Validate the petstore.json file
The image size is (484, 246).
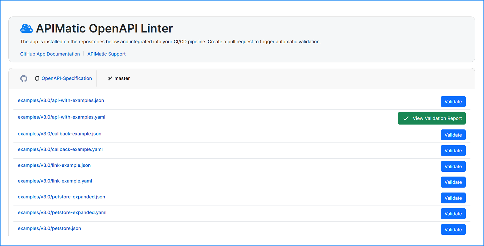453,230
